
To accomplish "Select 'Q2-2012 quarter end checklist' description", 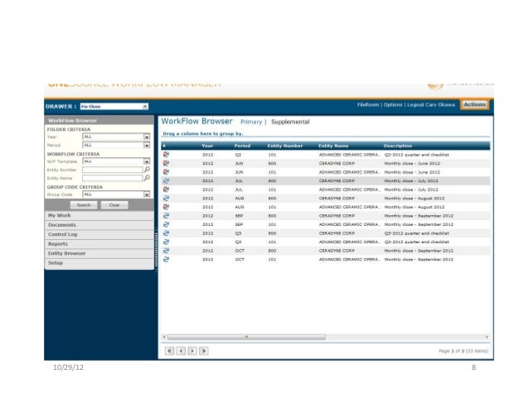I will tap(417, 155).
